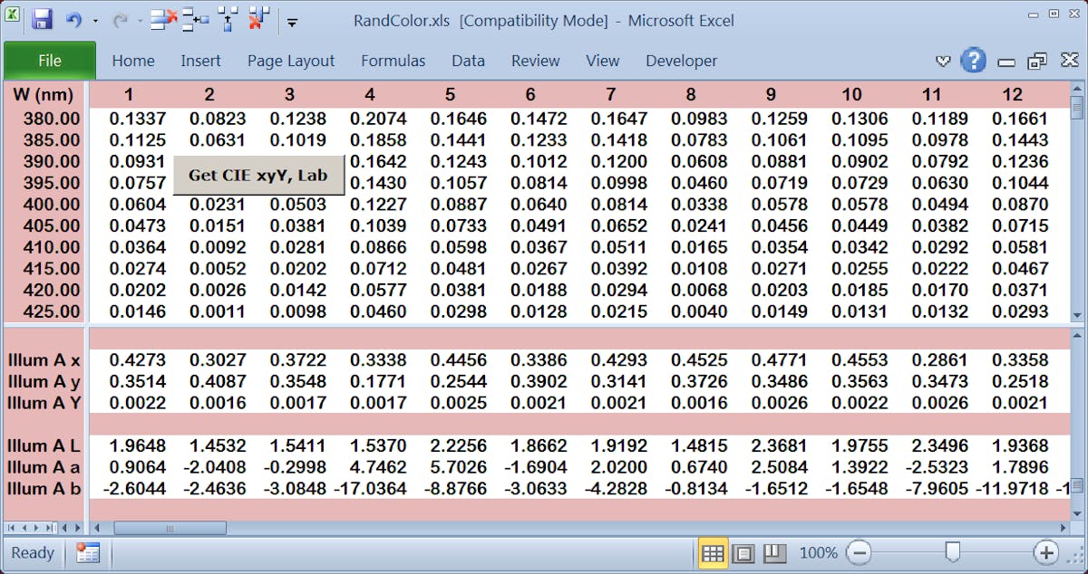Click the Excel program icon top-left
1088x574 pixels.
(x=13, y=14)
